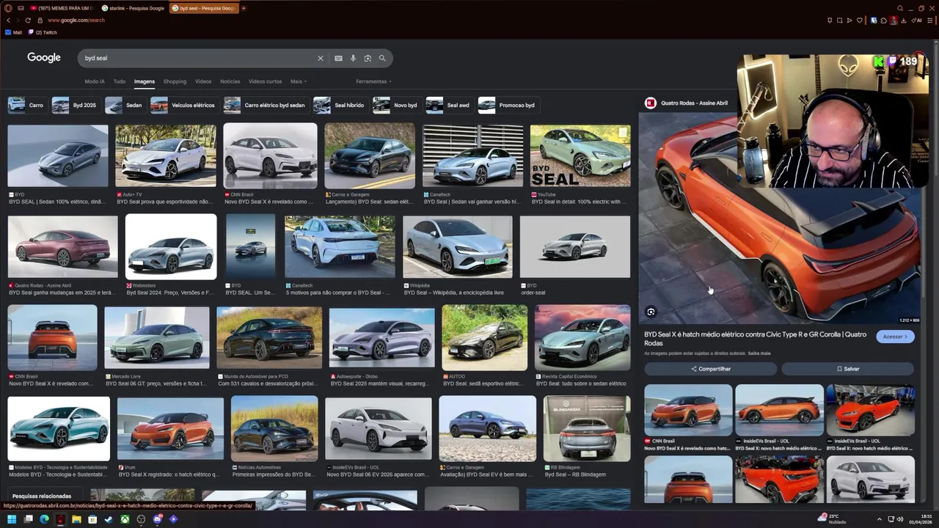Click the volume icon in system tray
This screenshot has height=528, width=939.
pyautogui.click(x=900, y=519)
